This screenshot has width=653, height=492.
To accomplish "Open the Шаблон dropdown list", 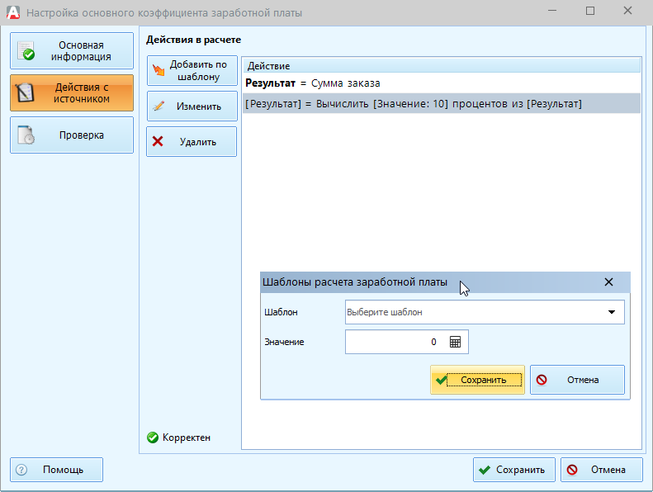I will tap(611, 312).
